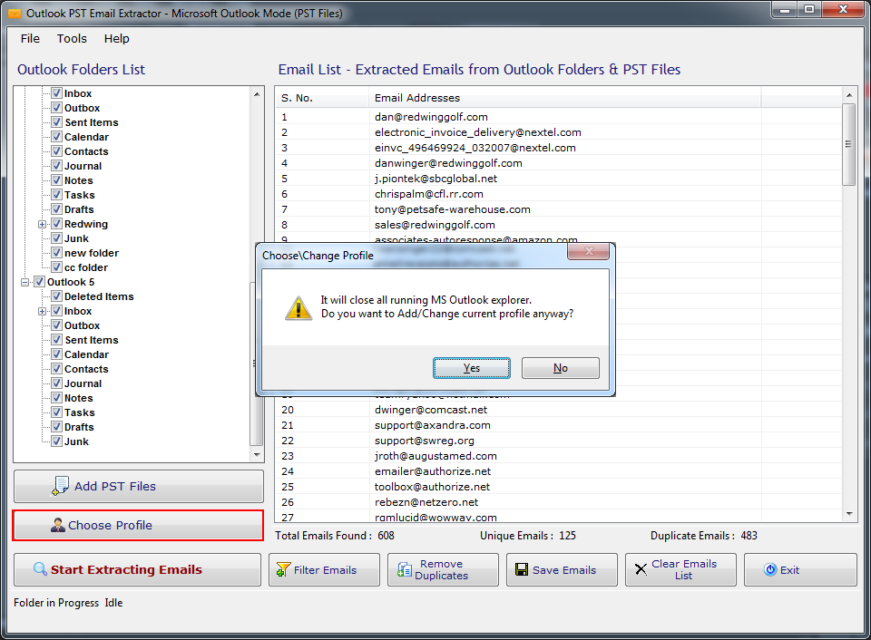Click the Duplicate Emails count 483
871x640 pixels.
click(749, 536)
